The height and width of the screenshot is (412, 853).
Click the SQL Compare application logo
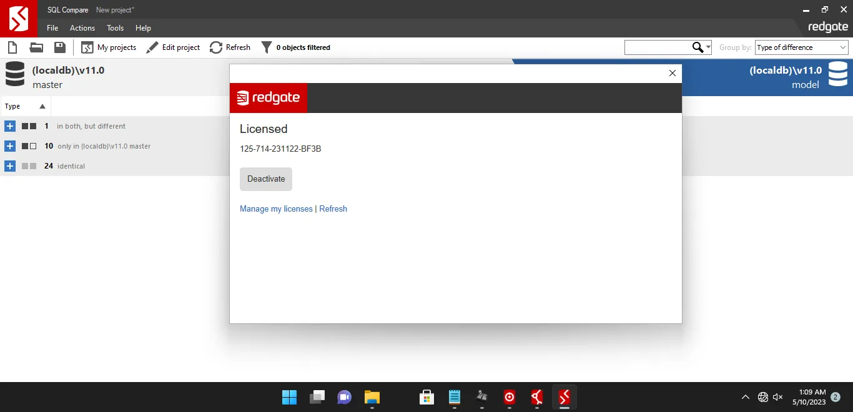[19, 19]
